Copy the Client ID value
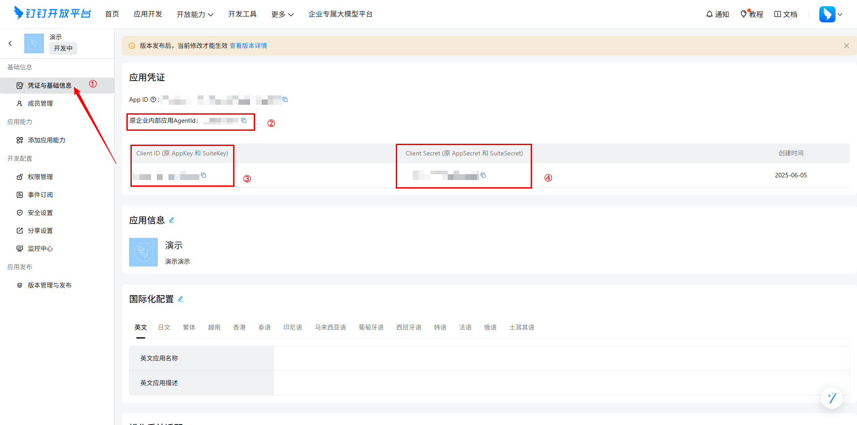This screenshot has width=857, height=425. 203,175
